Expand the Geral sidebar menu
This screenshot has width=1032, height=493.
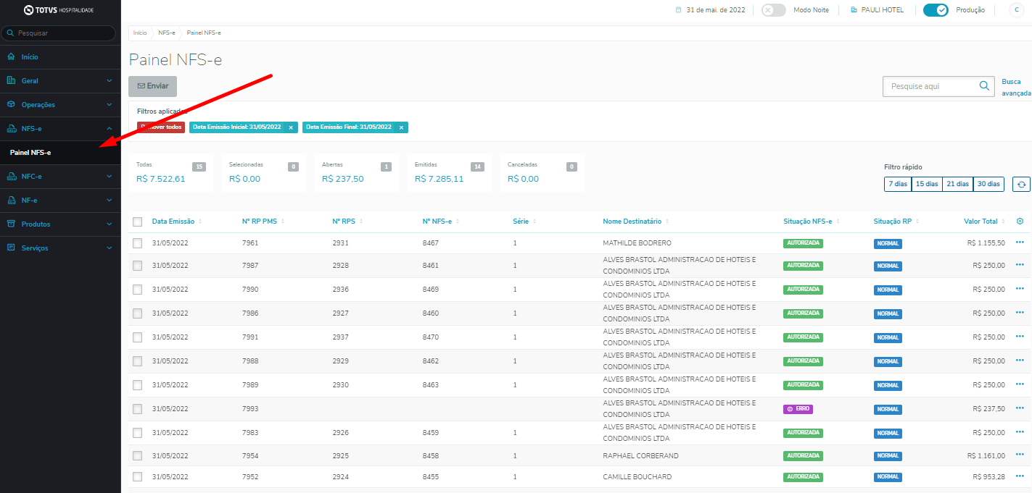(60, 80)
